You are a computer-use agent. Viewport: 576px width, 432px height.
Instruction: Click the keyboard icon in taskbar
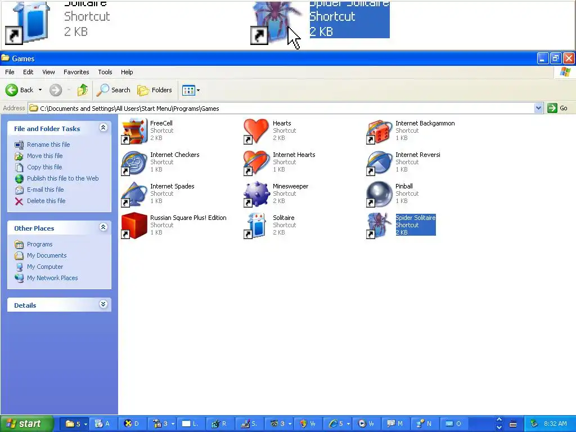click(x=513, y=424)
